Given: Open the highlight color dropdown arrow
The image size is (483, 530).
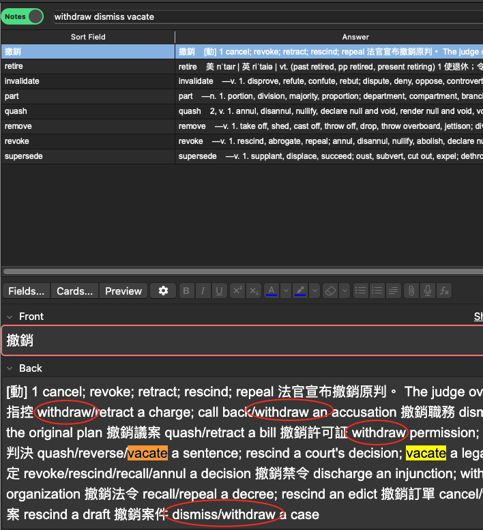Looking at the screenshot, I should click(314, 291).
